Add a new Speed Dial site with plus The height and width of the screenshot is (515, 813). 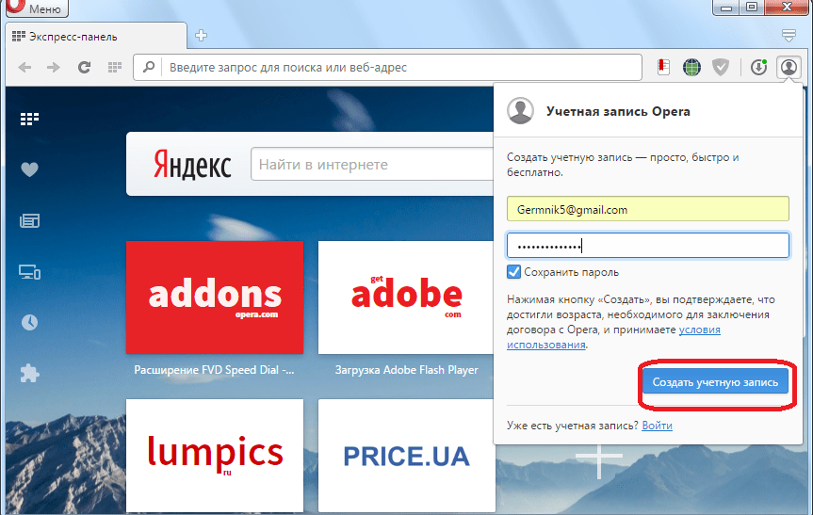pyautogui.click(x=599, y=457)
